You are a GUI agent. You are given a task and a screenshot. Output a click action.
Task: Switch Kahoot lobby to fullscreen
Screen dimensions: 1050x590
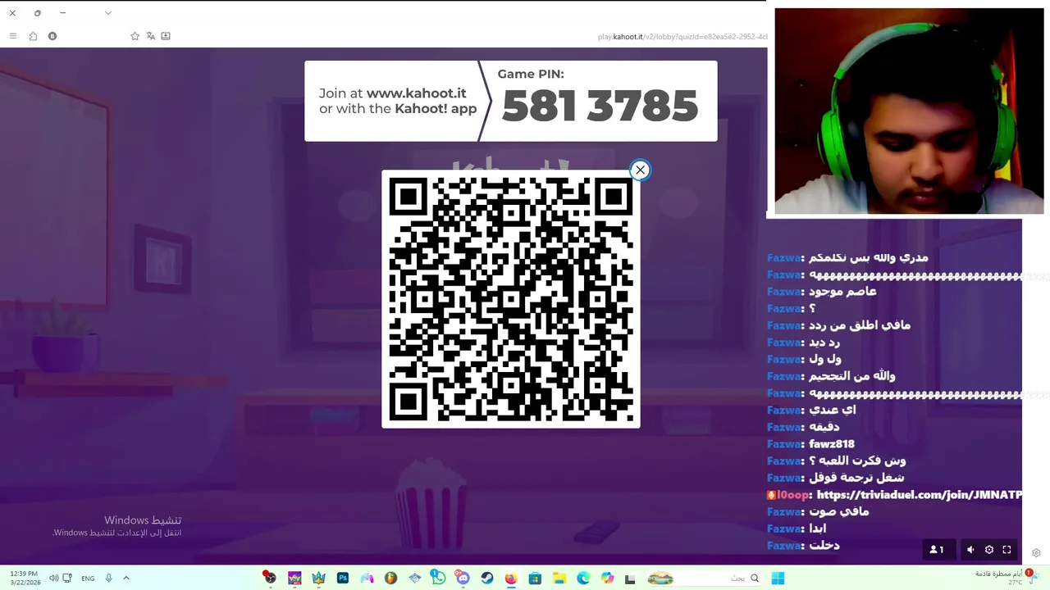click(x=1007, y=550)
